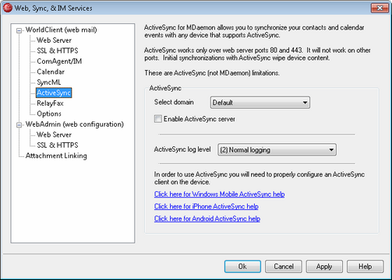Click the Ok button
The height and width of the screenshot is (280, 392).
click(242, 267)
